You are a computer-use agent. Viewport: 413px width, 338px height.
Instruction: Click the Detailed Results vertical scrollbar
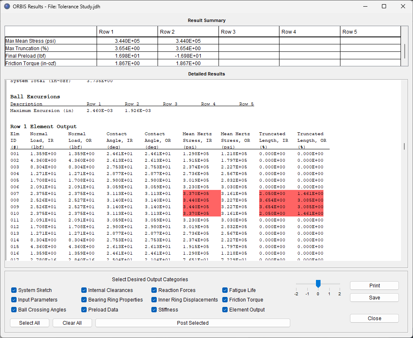pos(404,146)
